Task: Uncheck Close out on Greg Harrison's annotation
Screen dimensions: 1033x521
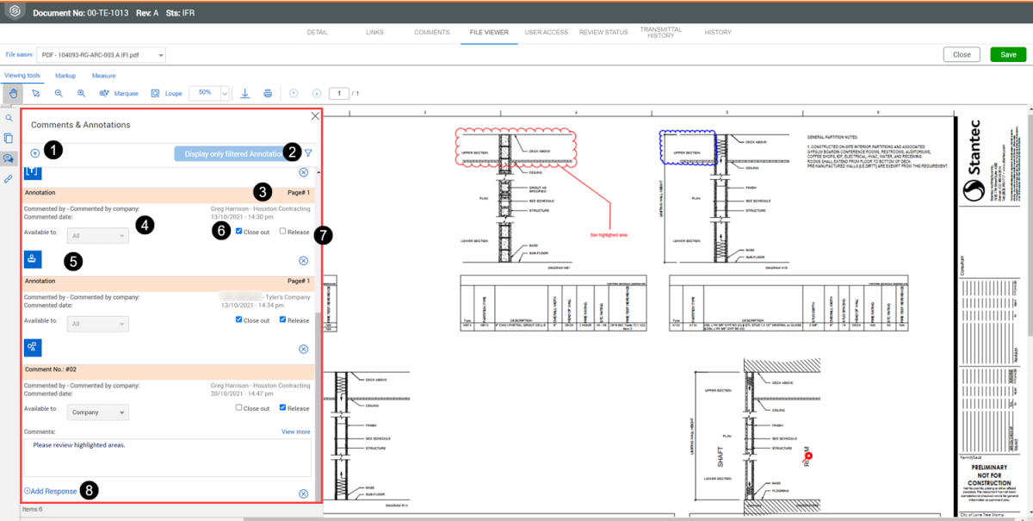Action: pyautogui.click(x=239, y=232)
